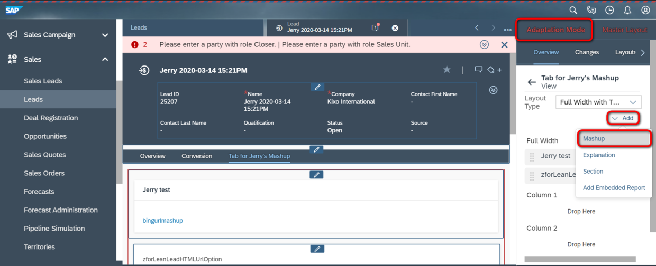Screen dimensions: 656x266
Task: Navigate to Territories
Action: [x=39, y=247]
